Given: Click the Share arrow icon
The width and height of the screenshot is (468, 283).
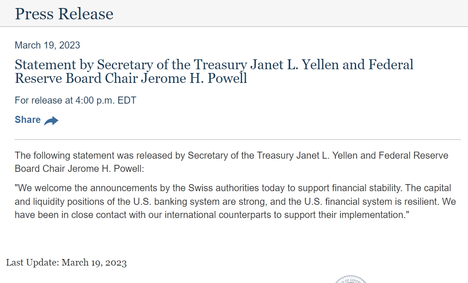Looking at the screenshot, I should click(51, 121).
